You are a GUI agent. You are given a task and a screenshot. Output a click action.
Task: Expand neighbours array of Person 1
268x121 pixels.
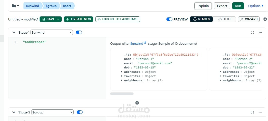coord(122,80)
